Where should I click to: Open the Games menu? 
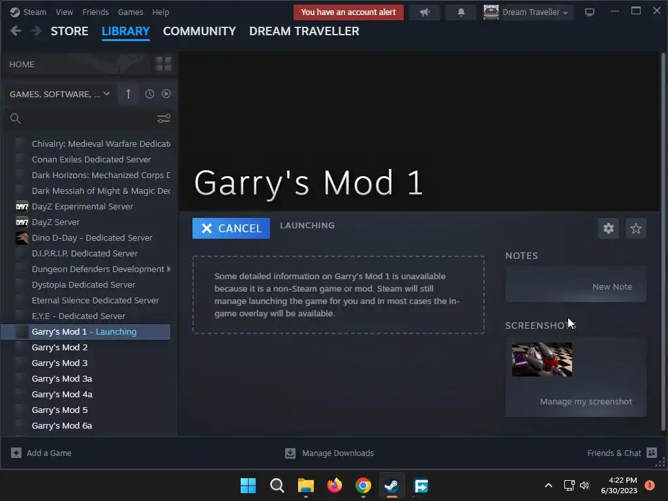pyautogui.click(x=130, y=12)
